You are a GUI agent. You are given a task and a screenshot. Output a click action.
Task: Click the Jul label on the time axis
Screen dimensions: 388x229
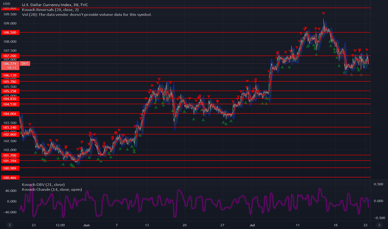tap(252, 225)
